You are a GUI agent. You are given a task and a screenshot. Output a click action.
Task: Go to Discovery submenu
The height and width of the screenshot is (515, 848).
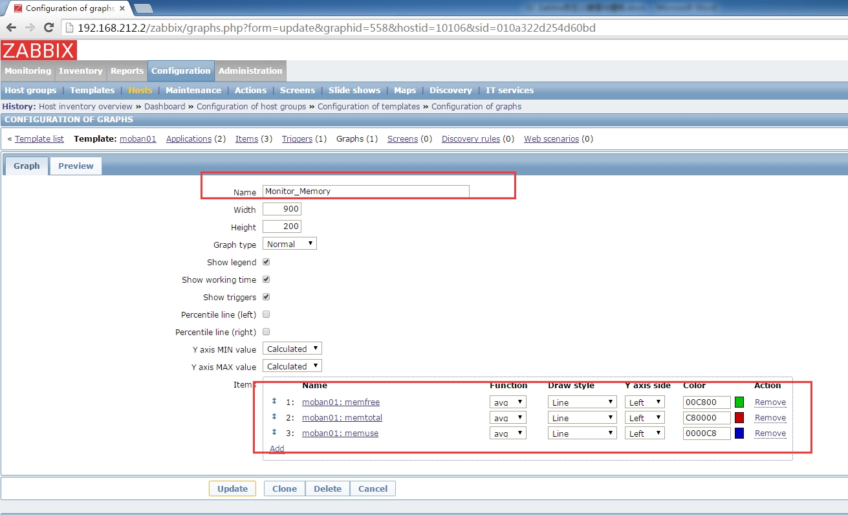(x=451, y=90)
